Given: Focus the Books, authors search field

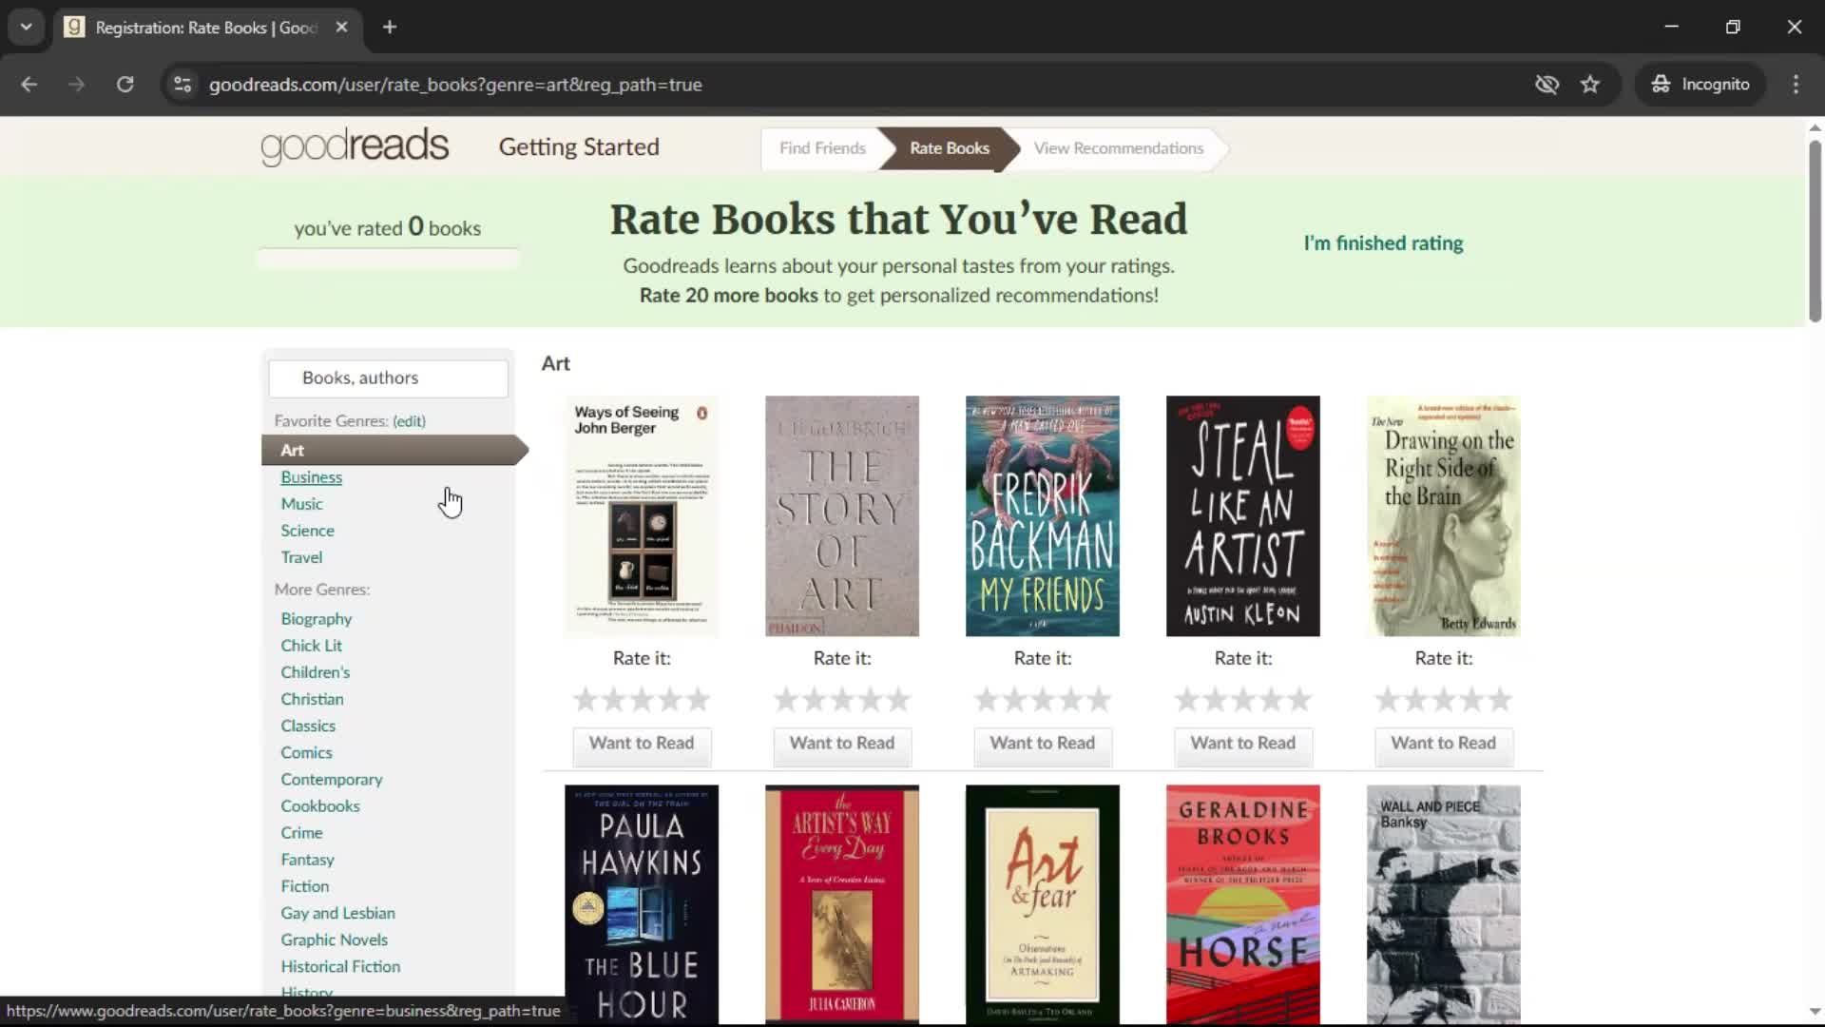Looking at the screenshot, I should (x=389, y=378).
